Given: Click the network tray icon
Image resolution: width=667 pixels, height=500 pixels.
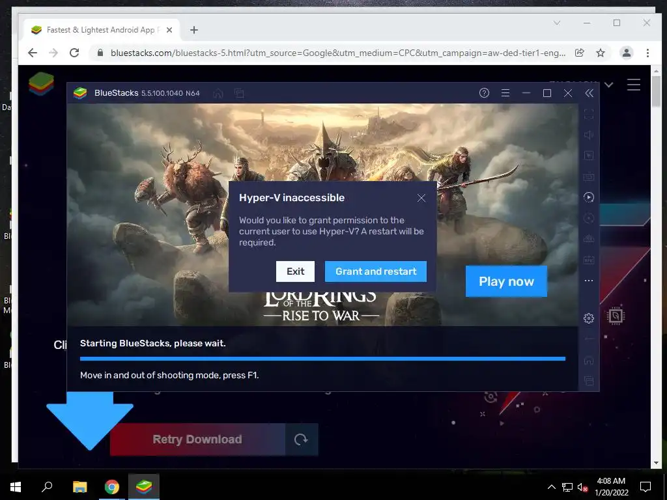Looking at the screenshot, I should pos(567,487).
